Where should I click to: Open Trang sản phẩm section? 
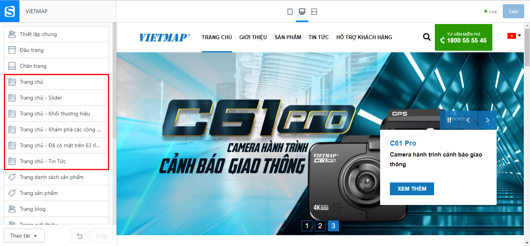(56, 193)
